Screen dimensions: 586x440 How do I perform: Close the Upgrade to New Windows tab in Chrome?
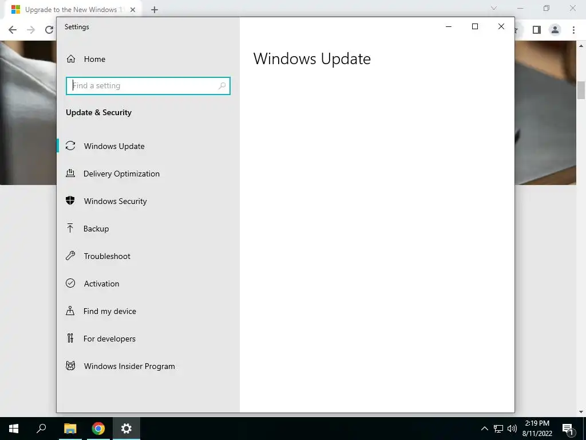click(x=133, y=10)
